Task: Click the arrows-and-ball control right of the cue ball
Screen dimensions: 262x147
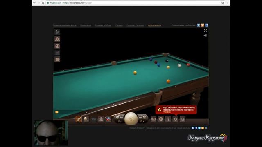Action: click(x=143, y=117)
